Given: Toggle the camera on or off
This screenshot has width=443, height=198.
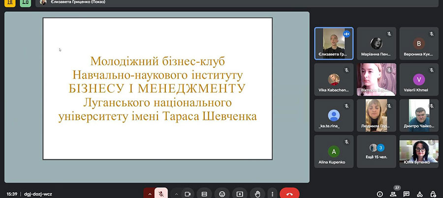Looking at the screenshot, I should coord(188,194).
